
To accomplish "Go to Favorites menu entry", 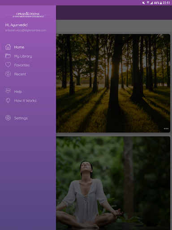I will click(22, 65).
